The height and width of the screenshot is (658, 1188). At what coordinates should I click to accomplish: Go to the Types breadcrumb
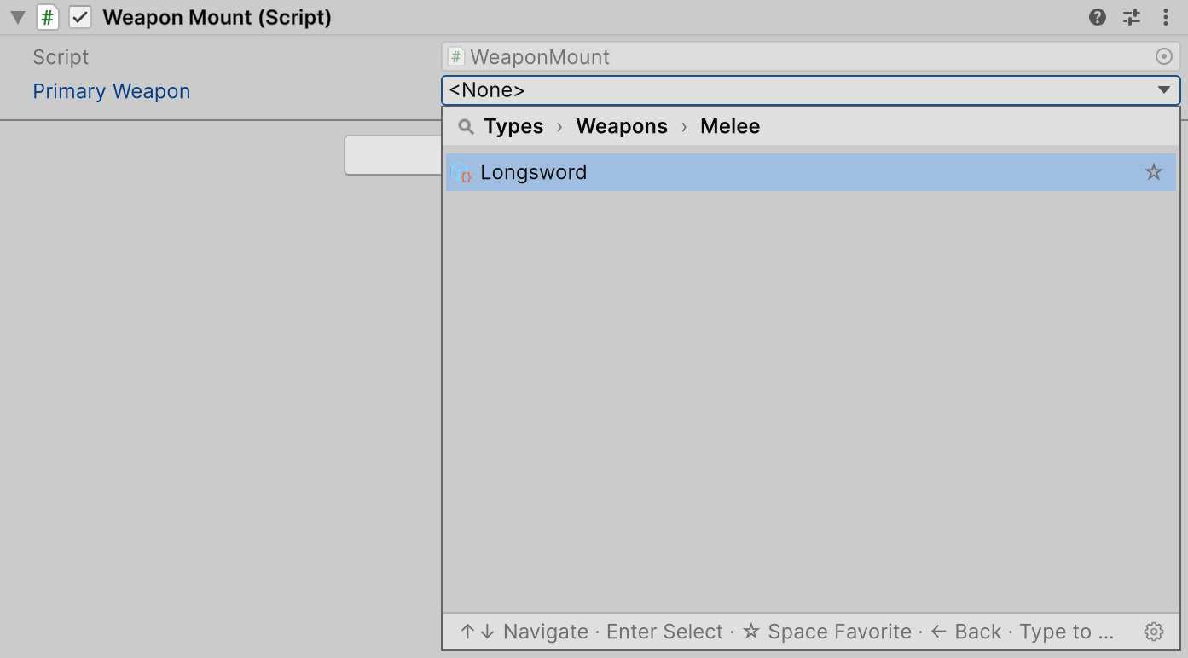(x=513, y=126)
